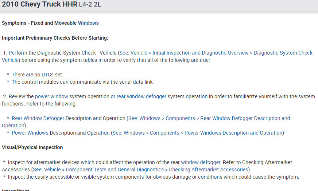Follow window defogger link under Visual/Physical Inspection
Screen dimensions: 318x191
[x=201, y=162]
